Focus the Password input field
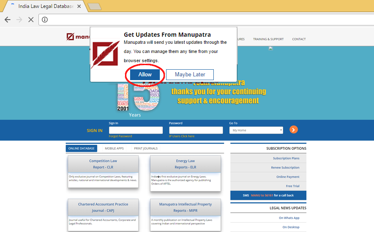The image size is (374, 232). click(x=196, y=130)
